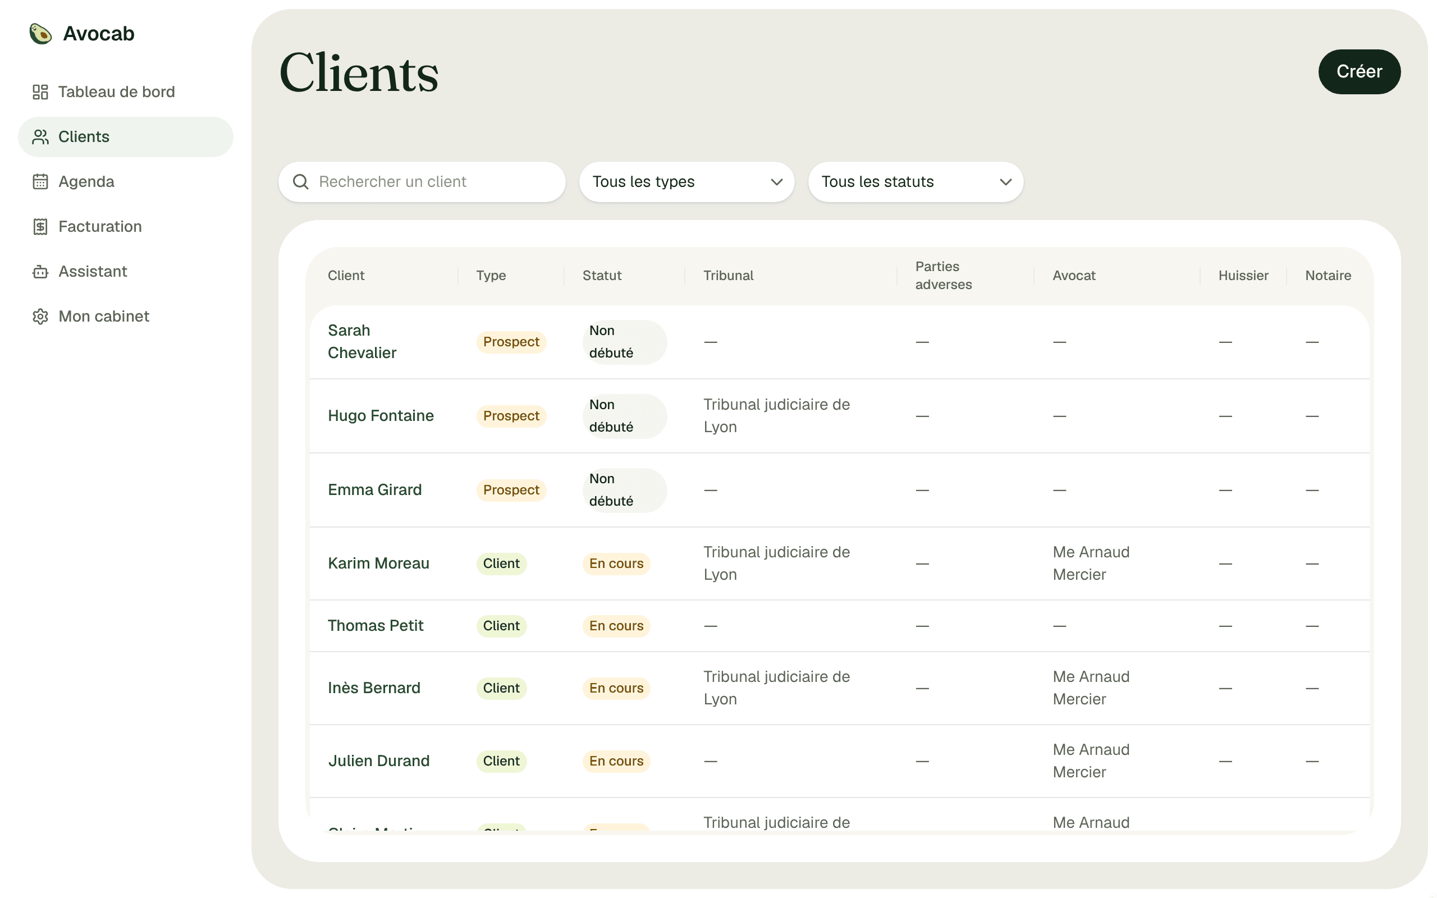Click the Client column header
Image resolution: width=1437 pixels, height=898 pixels.
[346, 276]
